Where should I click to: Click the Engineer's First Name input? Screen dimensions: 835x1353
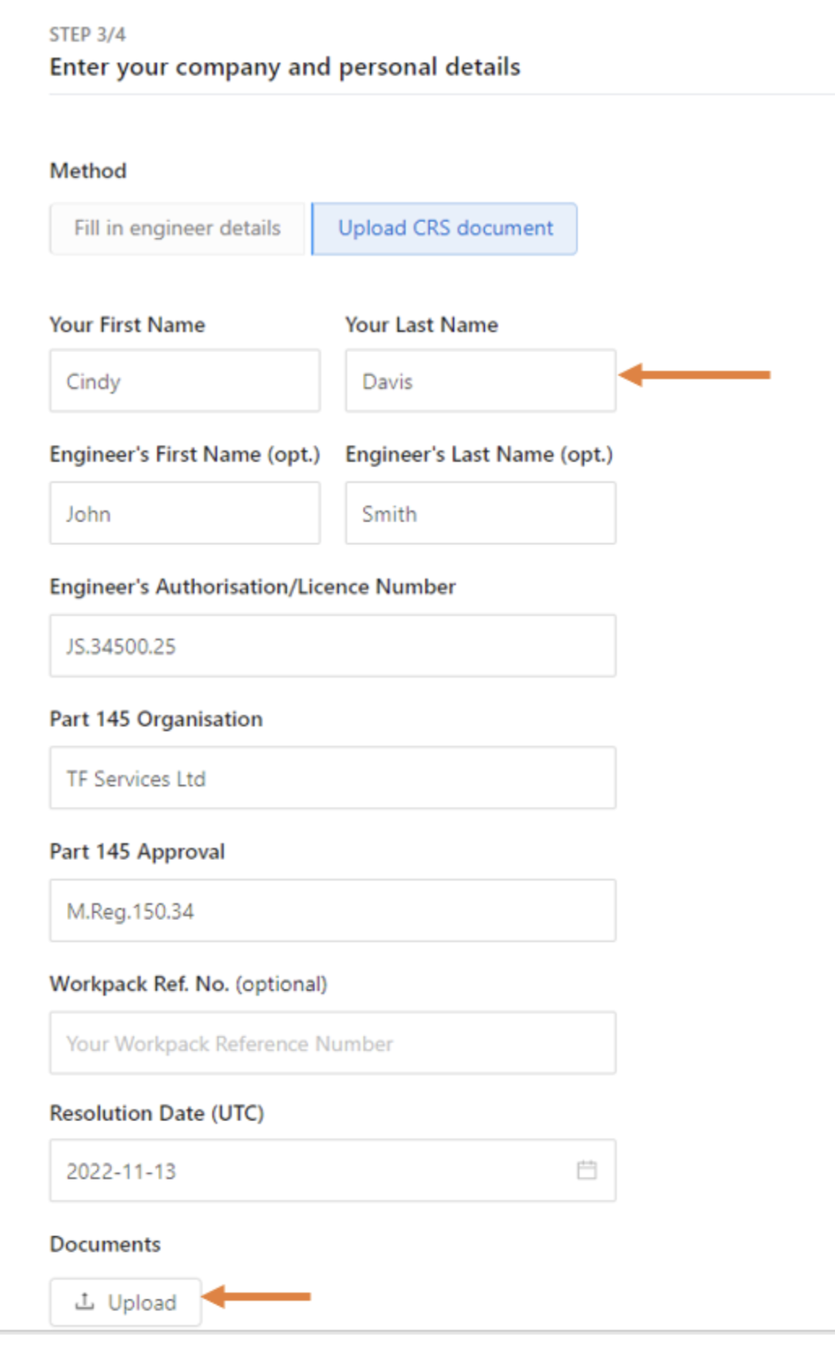coord(185,513)
